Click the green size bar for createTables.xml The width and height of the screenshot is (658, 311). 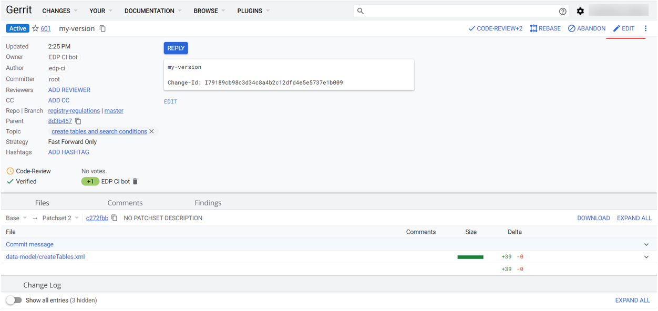(x=470, y=257)
